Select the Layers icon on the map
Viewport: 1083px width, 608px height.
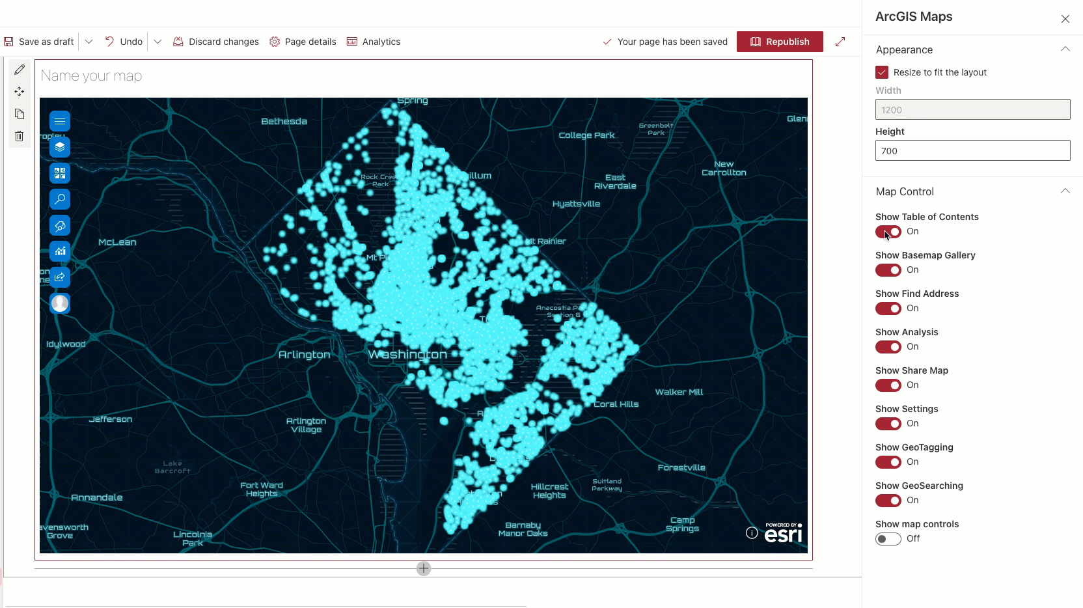59,147
